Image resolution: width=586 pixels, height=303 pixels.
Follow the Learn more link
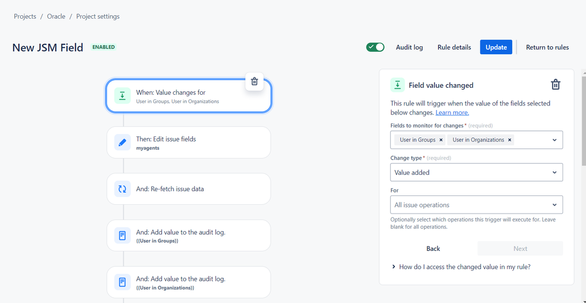pos(452,112)
